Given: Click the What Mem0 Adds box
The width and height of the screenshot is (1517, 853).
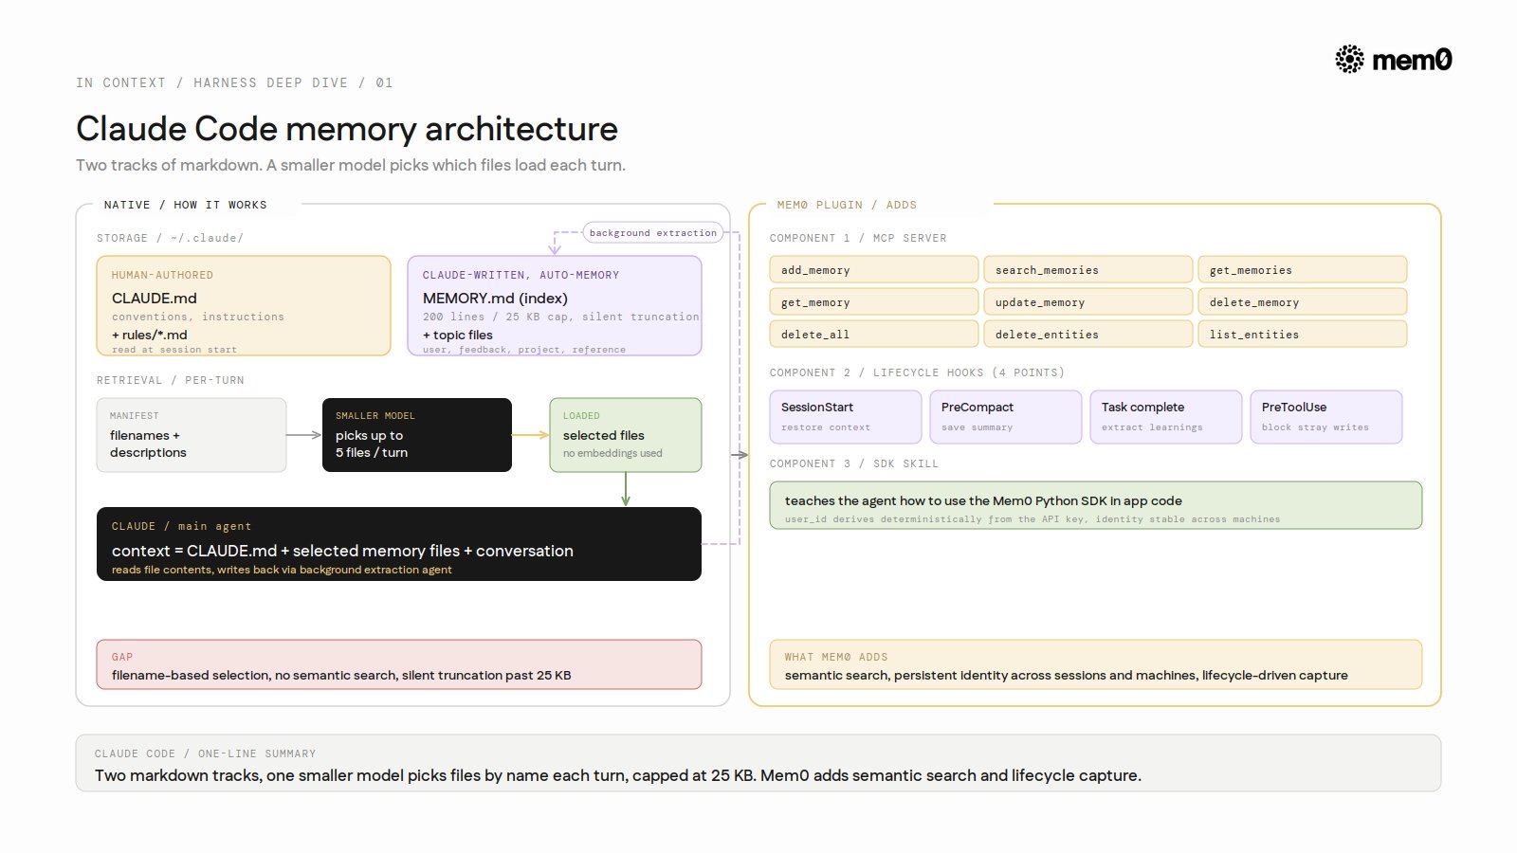Looking at the screenshot, I should pos(1096,664).
